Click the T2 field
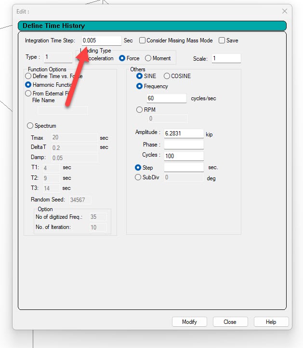This screenshot has width=303, height=348. point(51,178)
